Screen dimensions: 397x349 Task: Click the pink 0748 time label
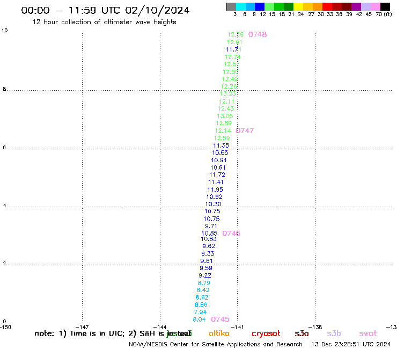(x=258, y=34)
